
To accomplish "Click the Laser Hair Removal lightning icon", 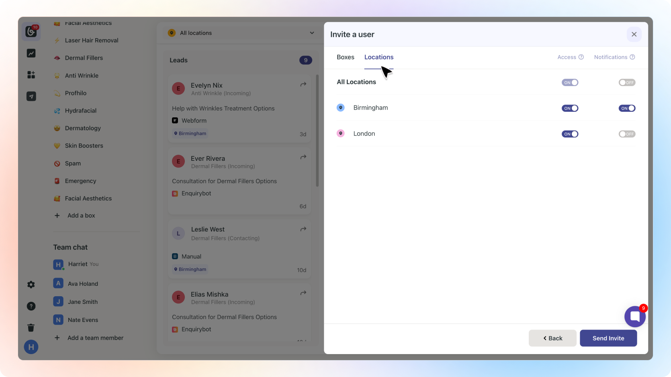I will coord(57,41).
